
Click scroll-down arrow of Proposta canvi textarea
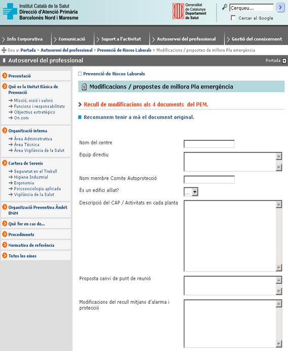click(x=278, y=291)
